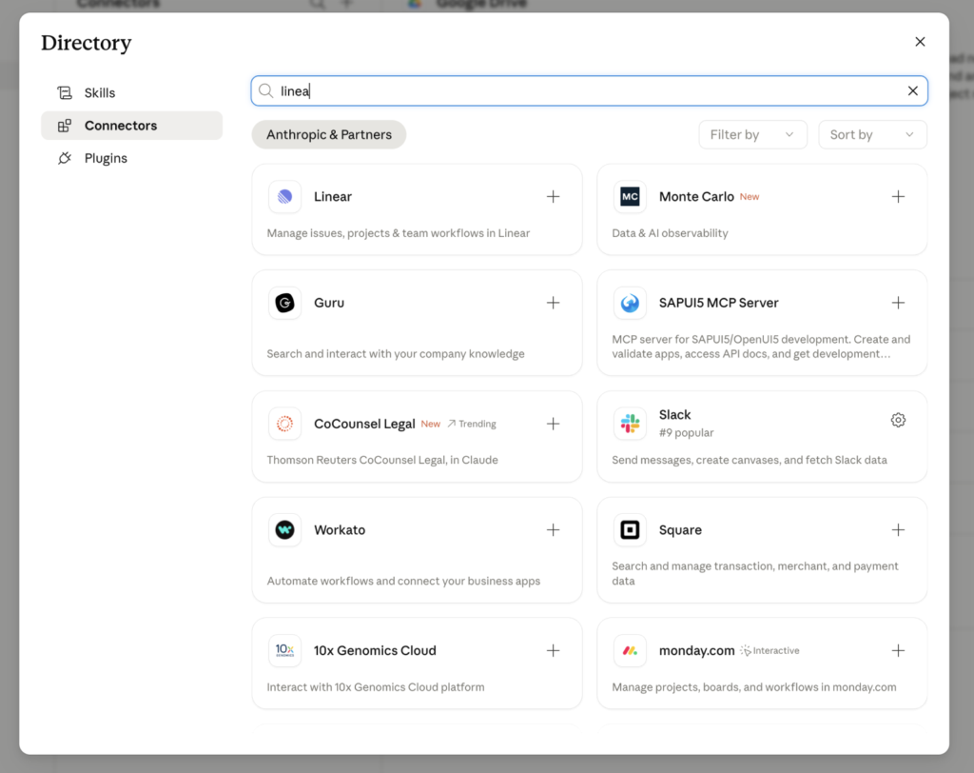Viewport: 974px width, 773px height.
Task: Click the Square logo icon
Action: (630, 530)
